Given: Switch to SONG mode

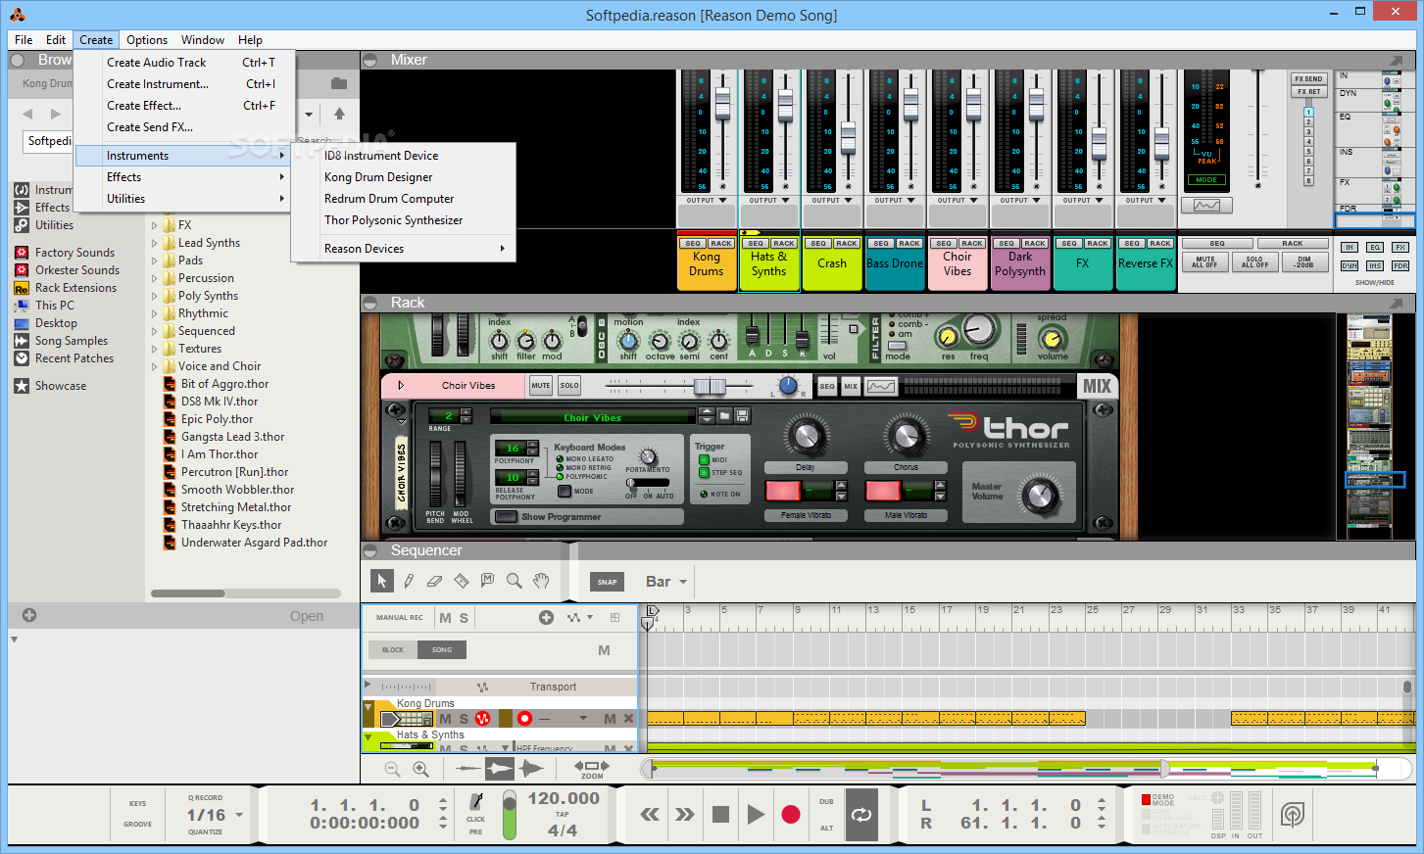Looking at the screenshot, I should (442, 649).
